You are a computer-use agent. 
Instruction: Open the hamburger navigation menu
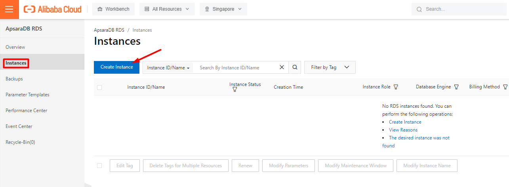[9, 10]
